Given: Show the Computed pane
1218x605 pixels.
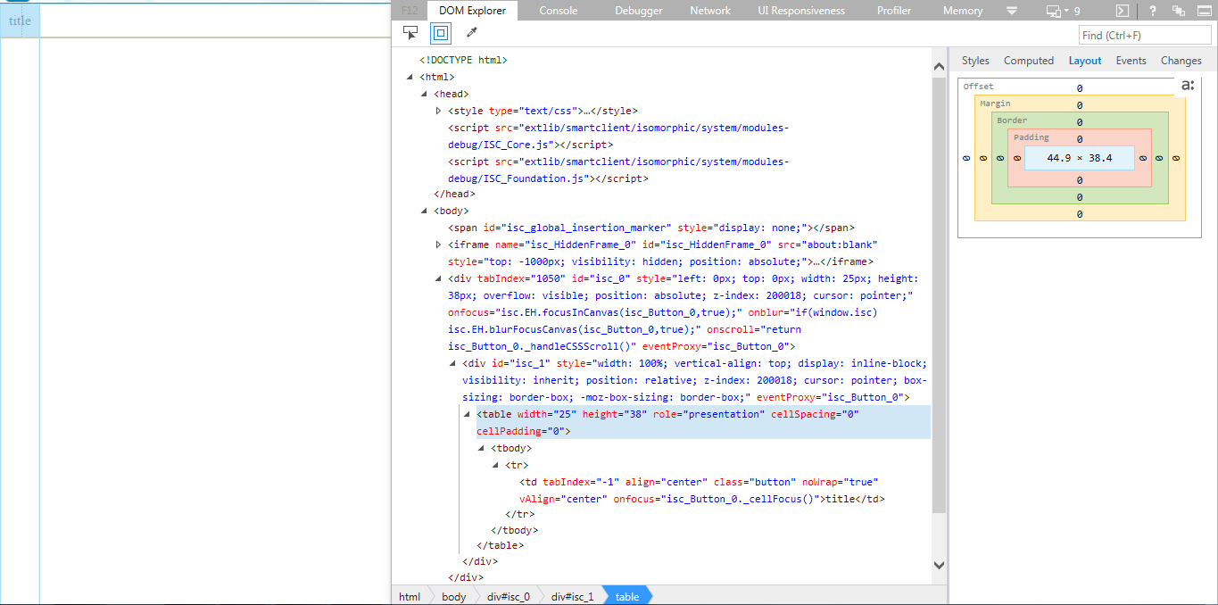Looking at the screenshot, I should (1029, 61).
